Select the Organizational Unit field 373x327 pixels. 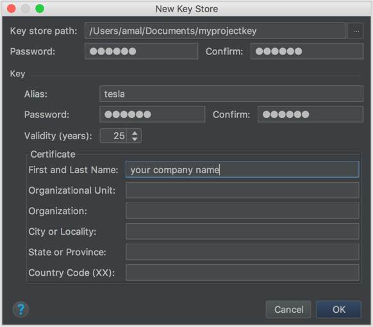[242, 190]
